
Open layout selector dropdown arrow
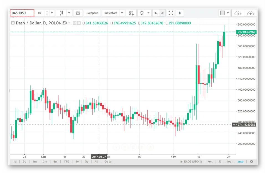[x=228, y=13]
